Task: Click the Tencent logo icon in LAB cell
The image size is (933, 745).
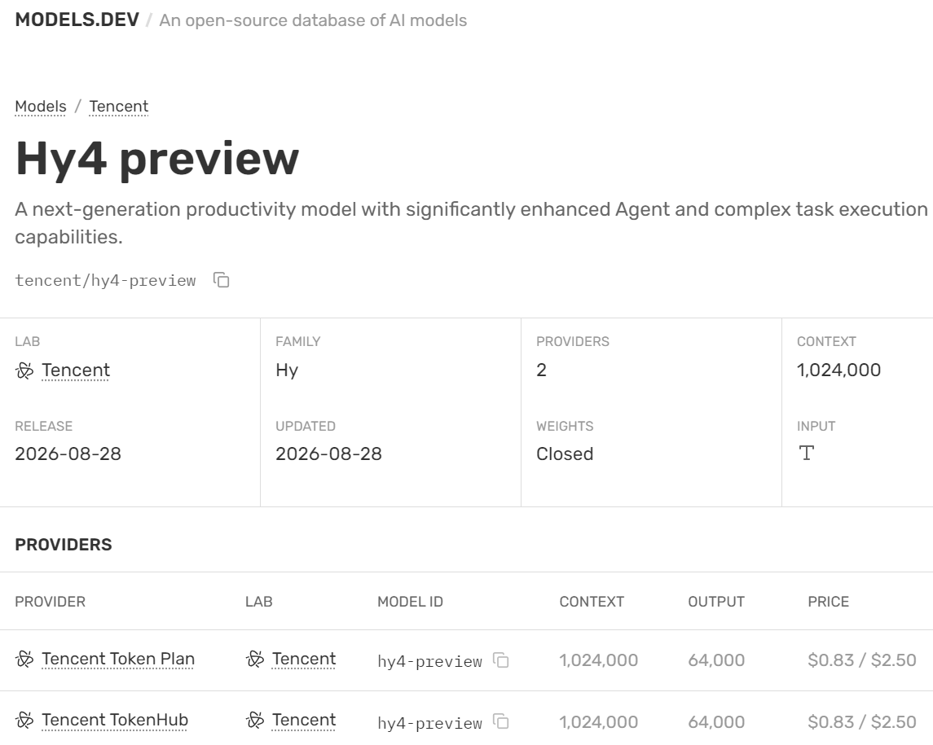Action: coord(24,370)
